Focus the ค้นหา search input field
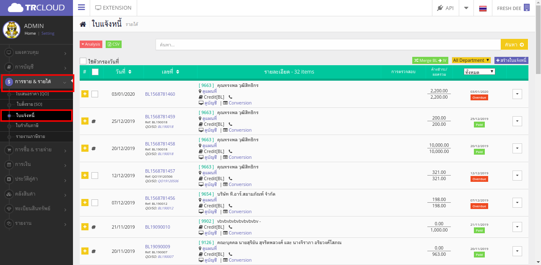Image resolution: width=541 pixels, height=265 pixels. point(328,44)
